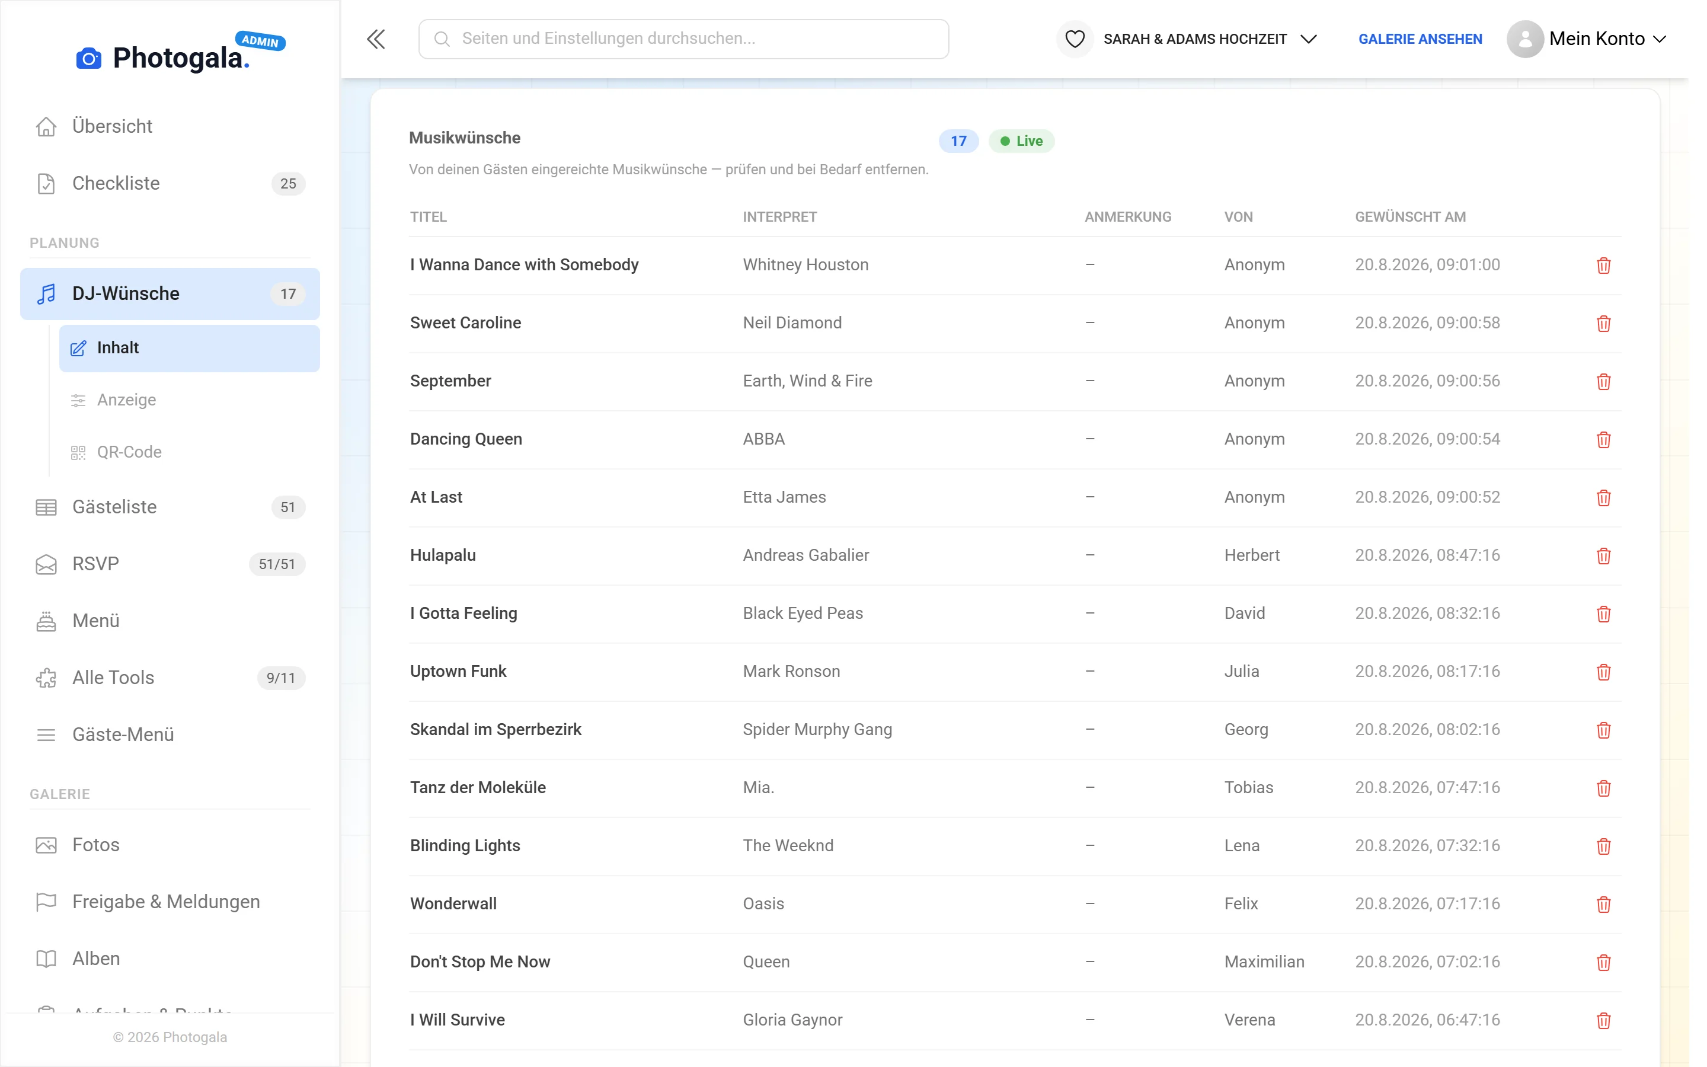Click the Musikwünsche heading
The width and height of the screenshot is (1707, 1067).
pos(464,138)
